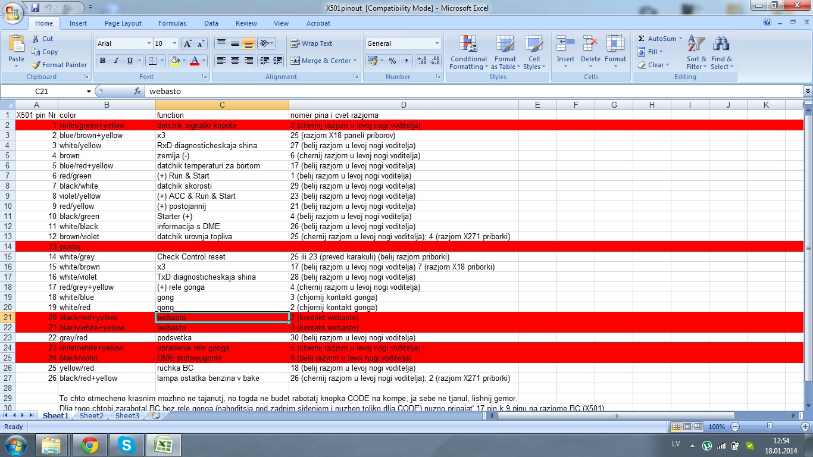The image size is (813, 457).
Task: Open Find & Select binoculars
Action: coord(721,52)
